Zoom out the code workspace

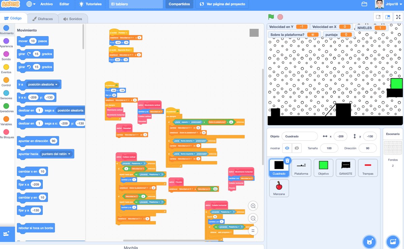pyautogui.click(x=253, y=218)
